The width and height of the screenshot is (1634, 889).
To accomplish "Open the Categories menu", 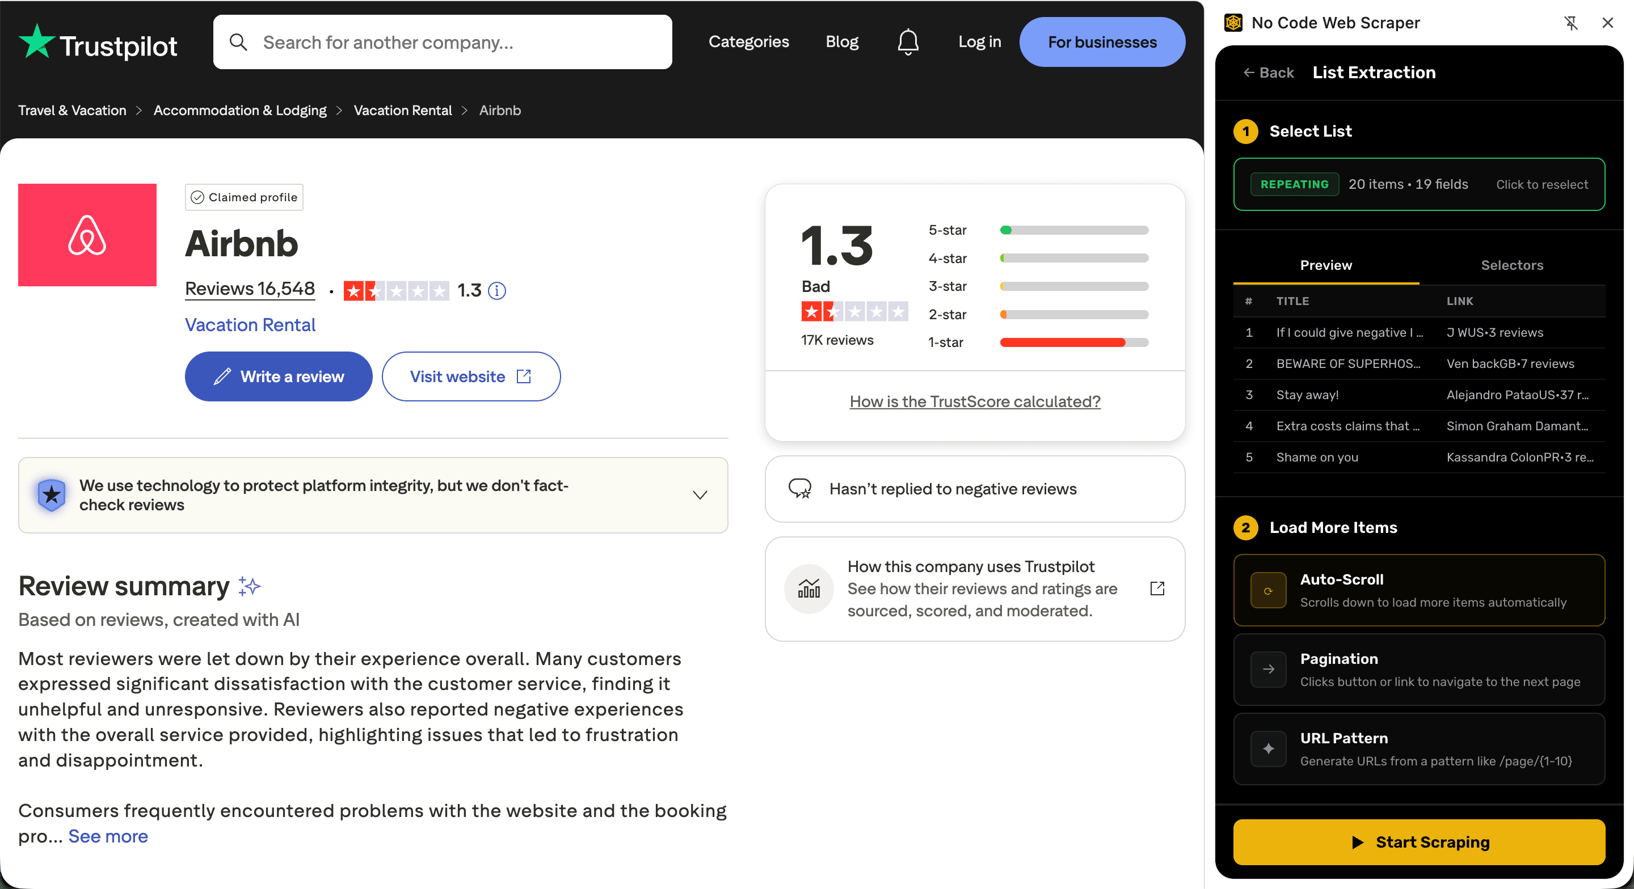I will (748, 41).
